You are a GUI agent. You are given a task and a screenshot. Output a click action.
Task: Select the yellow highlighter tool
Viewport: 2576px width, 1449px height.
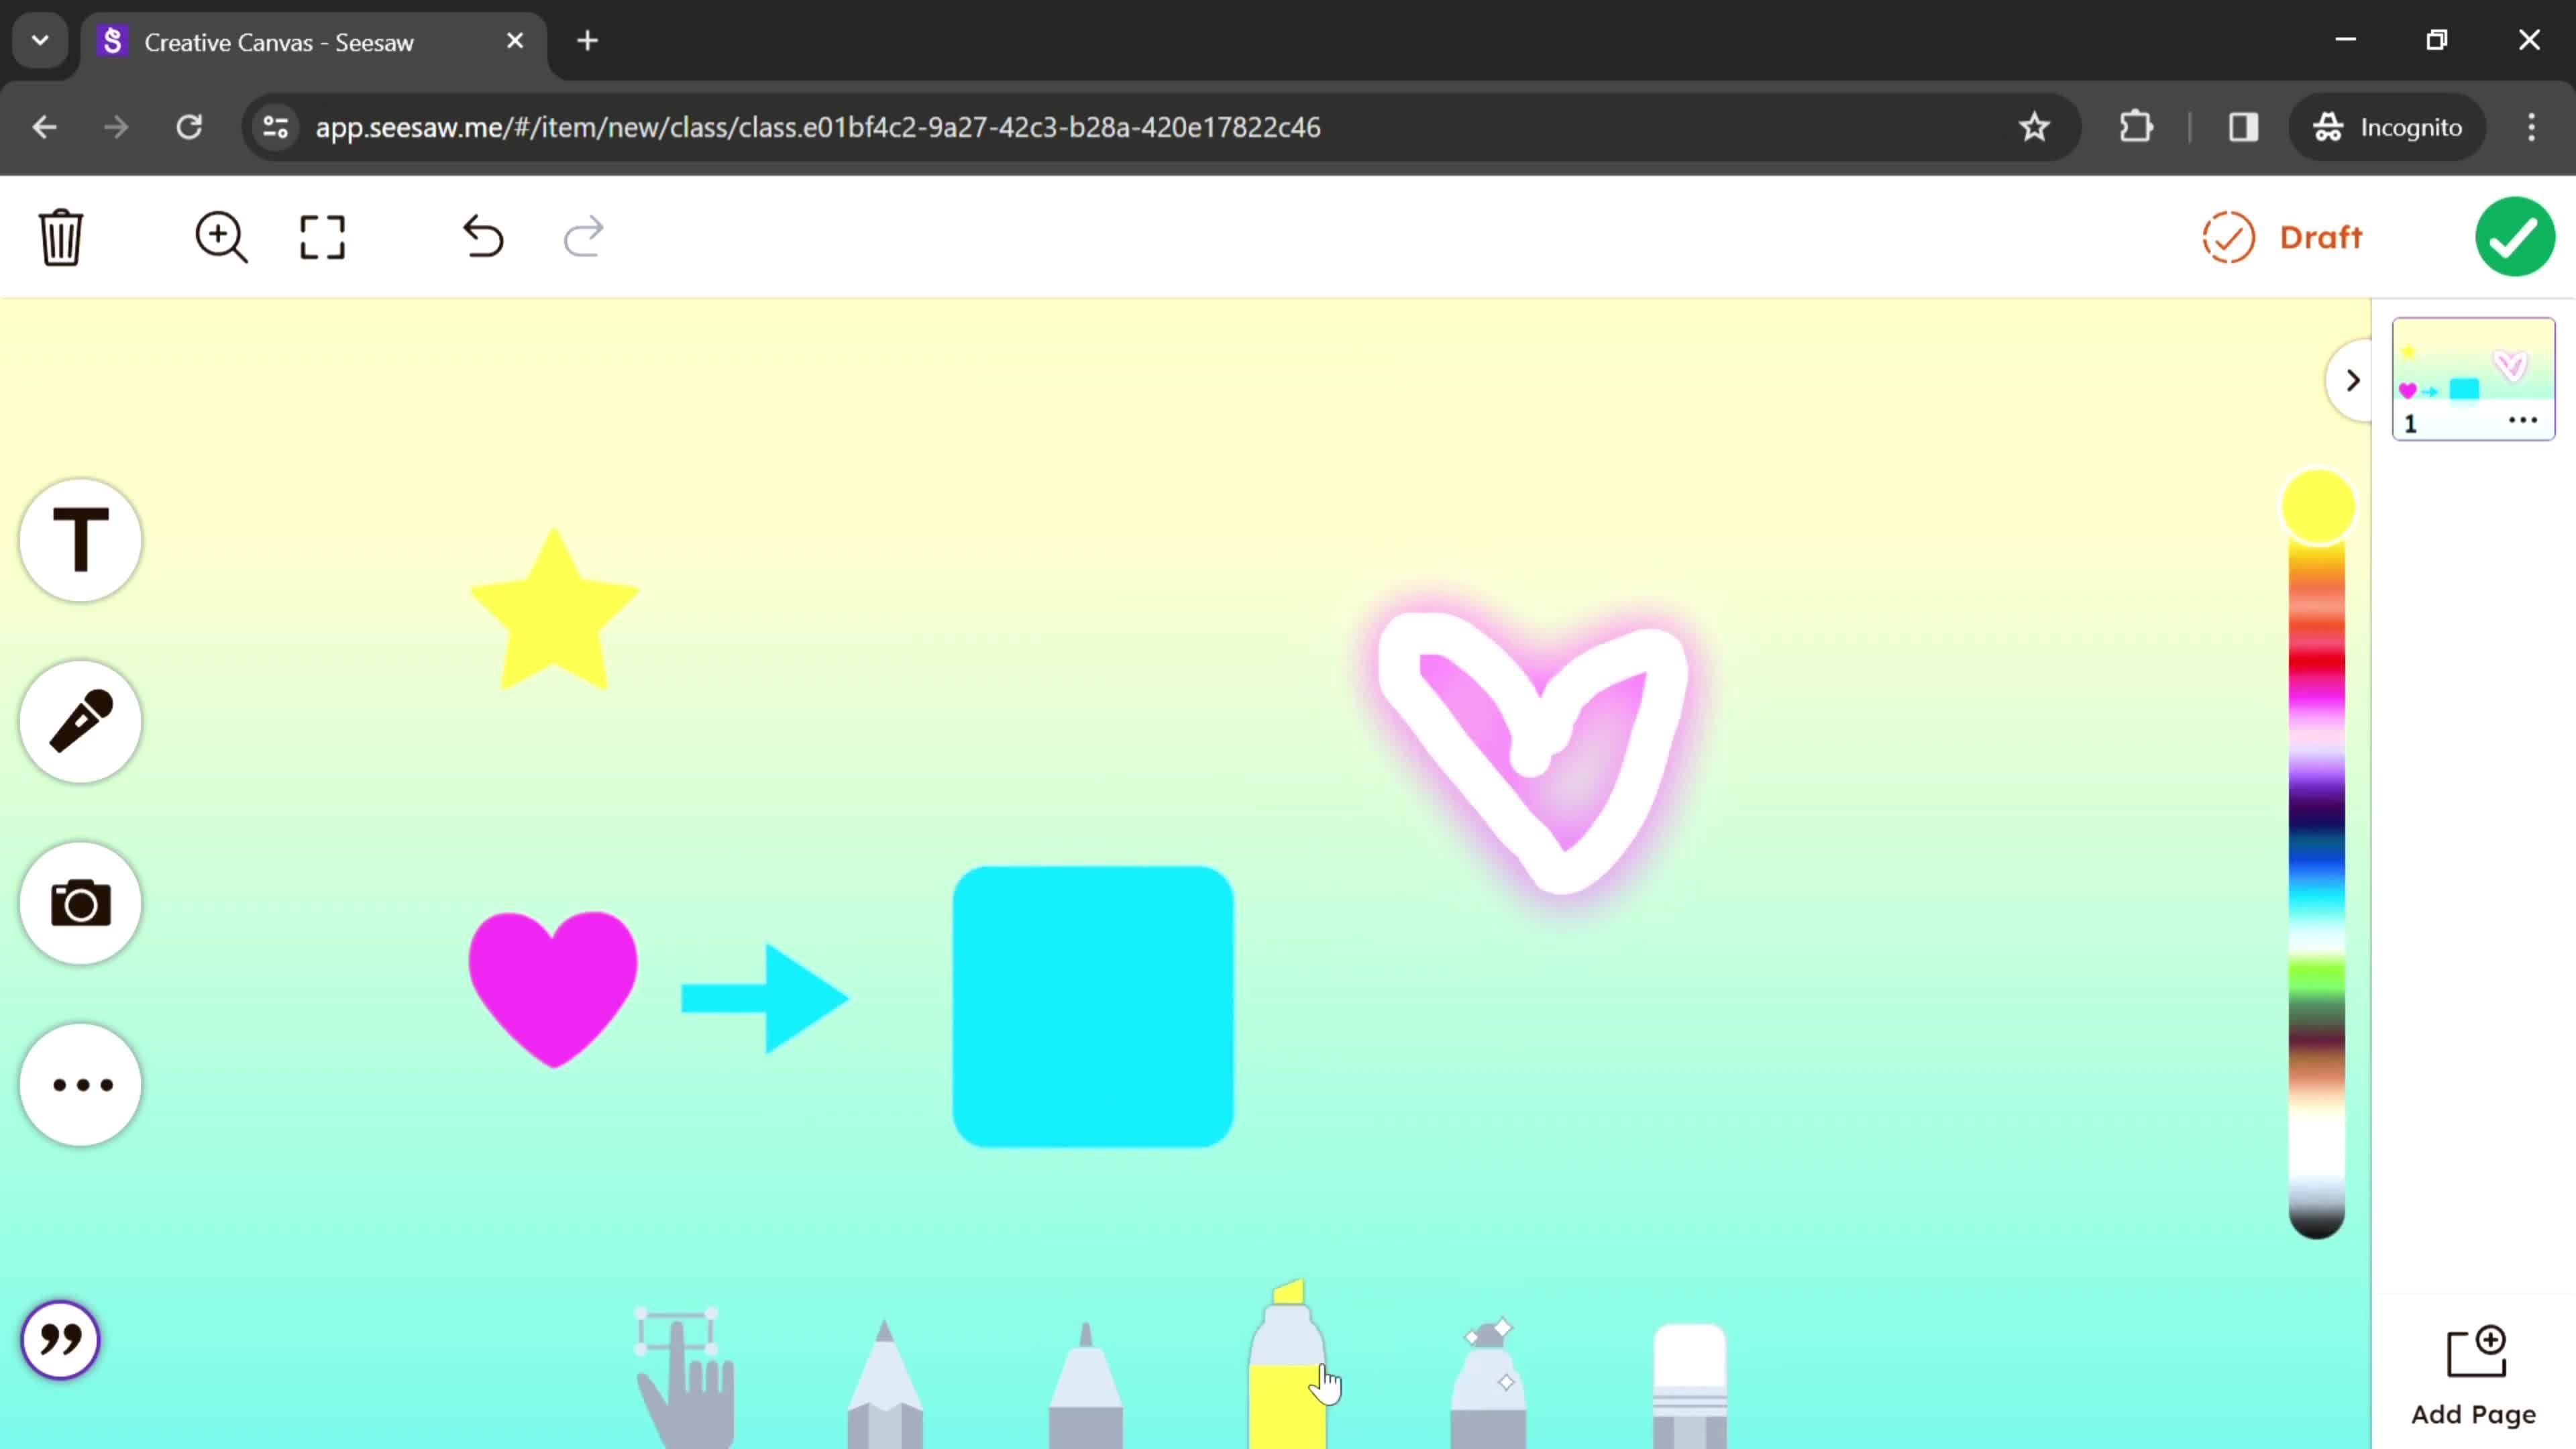pyautogui.click(x=1287, y=1365)
